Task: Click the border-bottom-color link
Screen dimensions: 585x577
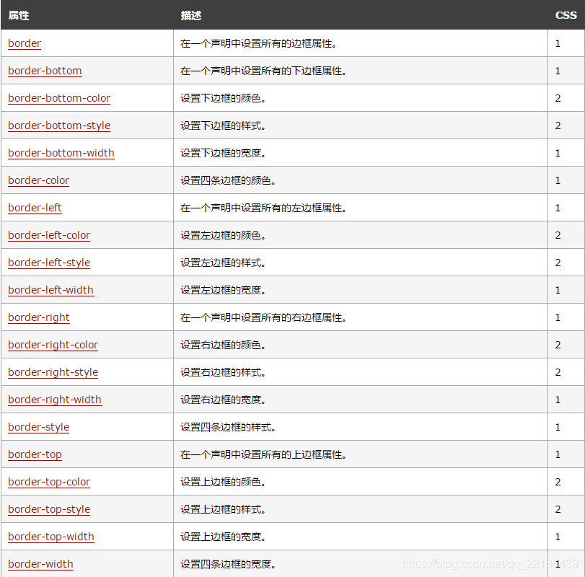Action: pyautogui.click(x=59, y=98)
